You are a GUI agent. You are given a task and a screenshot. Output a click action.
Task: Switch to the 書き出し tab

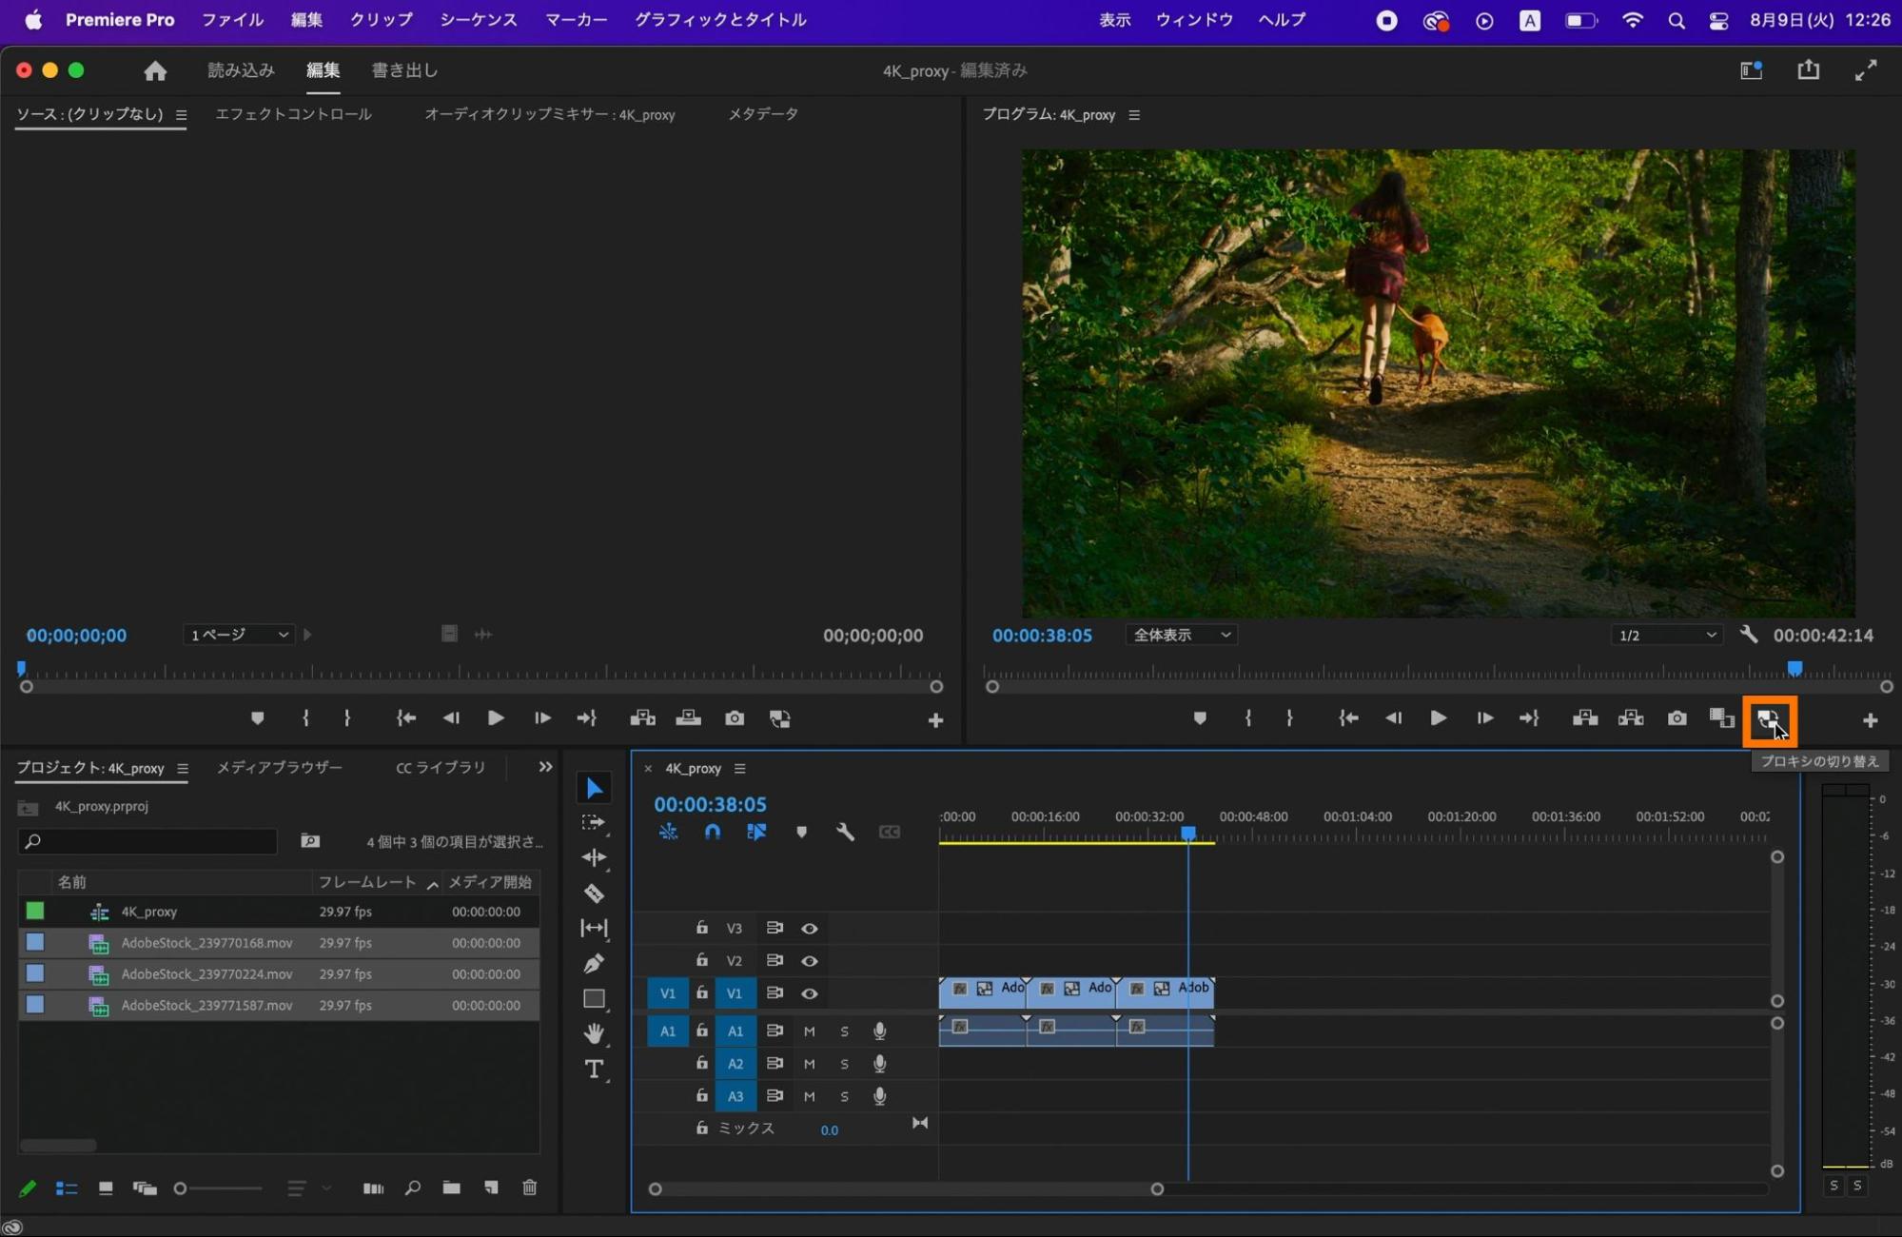(x=404, y=70)
